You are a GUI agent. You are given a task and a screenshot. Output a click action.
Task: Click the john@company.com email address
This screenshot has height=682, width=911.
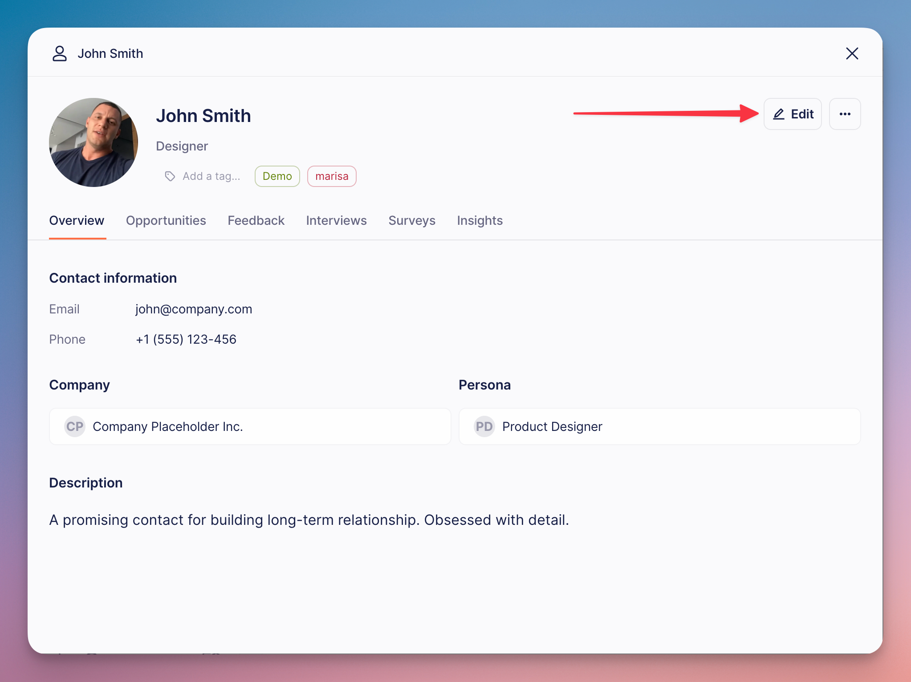[x=194, y=309]
